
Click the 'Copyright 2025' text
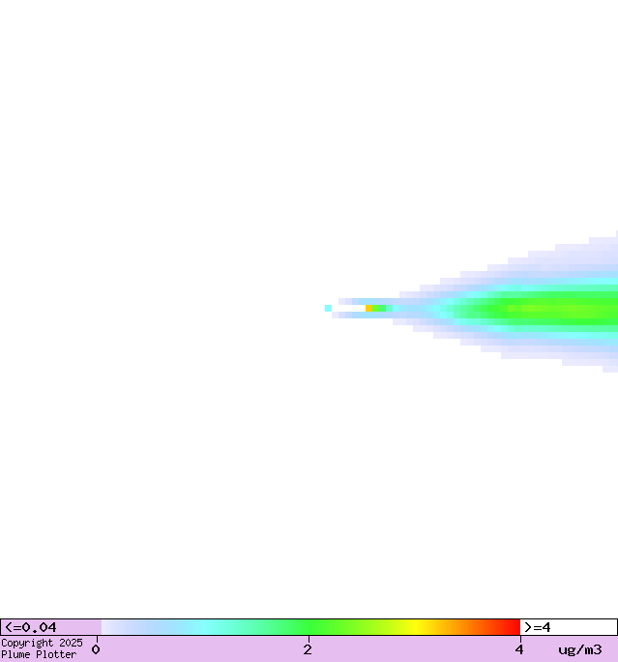(x=42, y=643)
